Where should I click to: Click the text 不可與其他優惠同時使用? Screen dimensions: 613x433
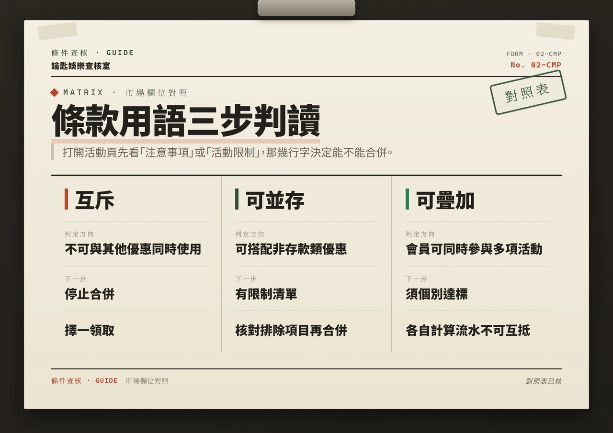click(133, 249)
